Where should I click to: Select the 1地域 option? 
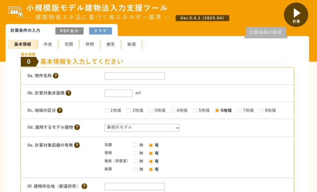(106, 110)
